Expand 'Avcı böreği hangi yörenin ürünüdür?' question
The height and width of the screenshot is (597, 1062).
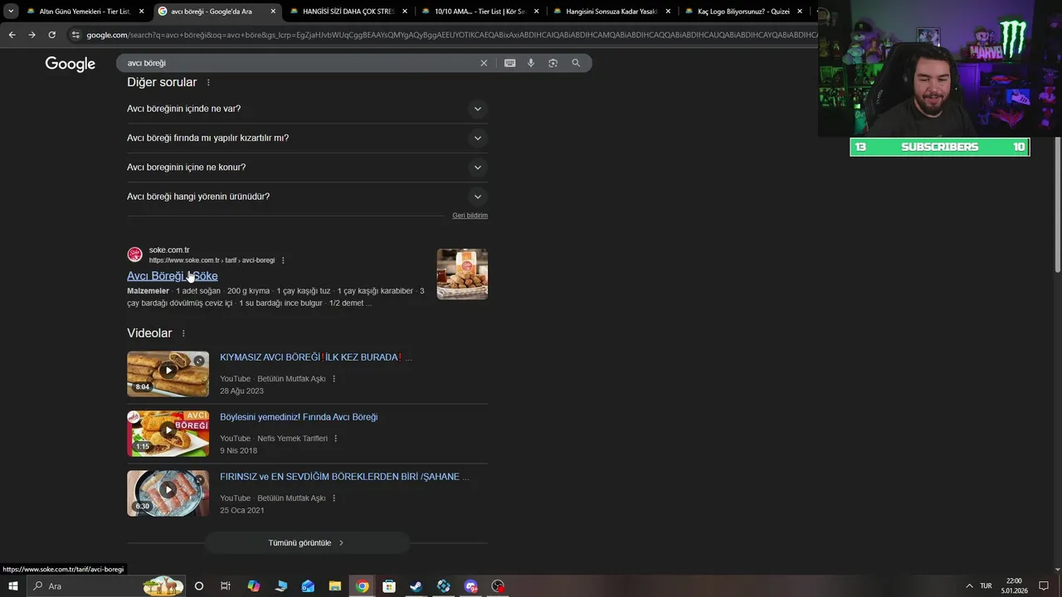307,197
